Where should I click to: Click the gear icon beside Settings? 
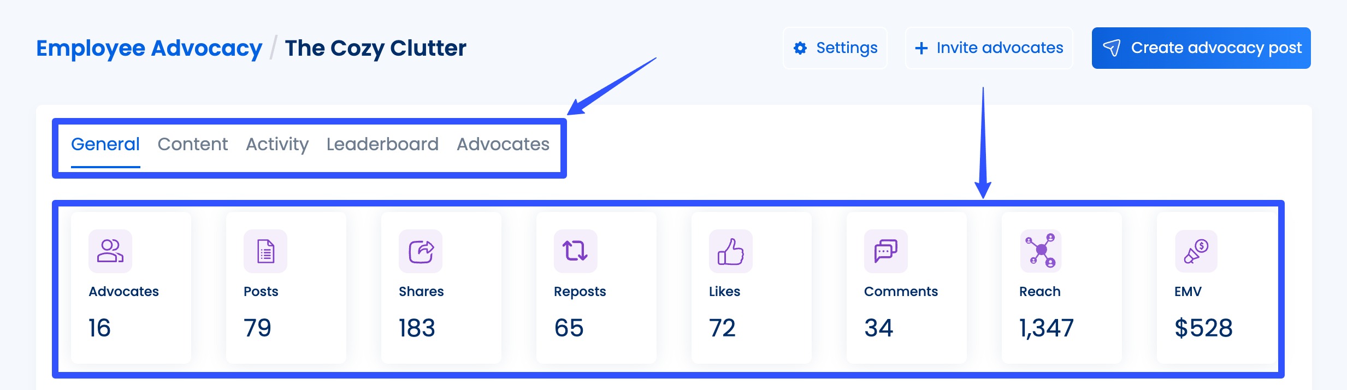point(800,48)
